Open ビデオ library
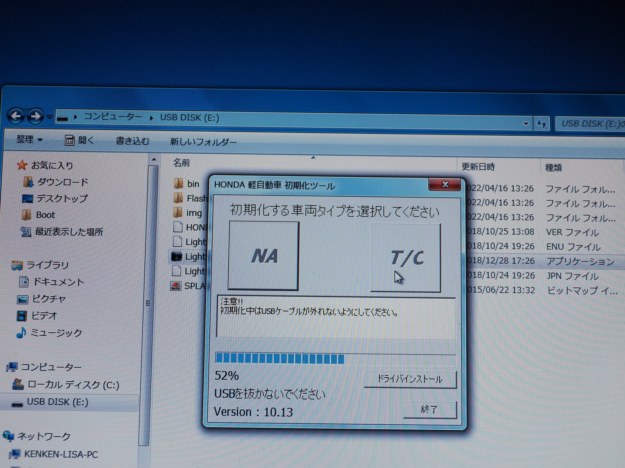Screen dimensions: 625x468 pos(37,315)
